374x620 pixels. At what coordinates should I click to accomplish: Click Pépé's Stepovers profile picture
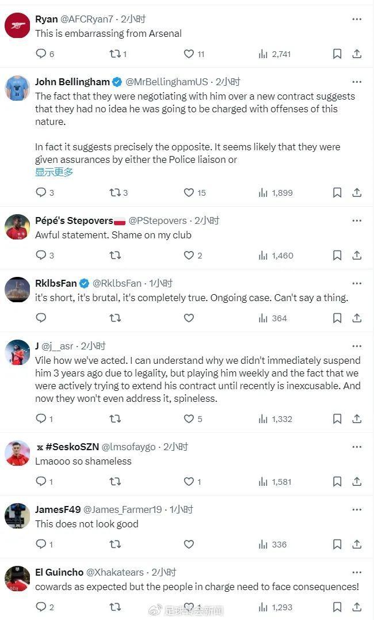pyautogui.click(x=17, y=227)
